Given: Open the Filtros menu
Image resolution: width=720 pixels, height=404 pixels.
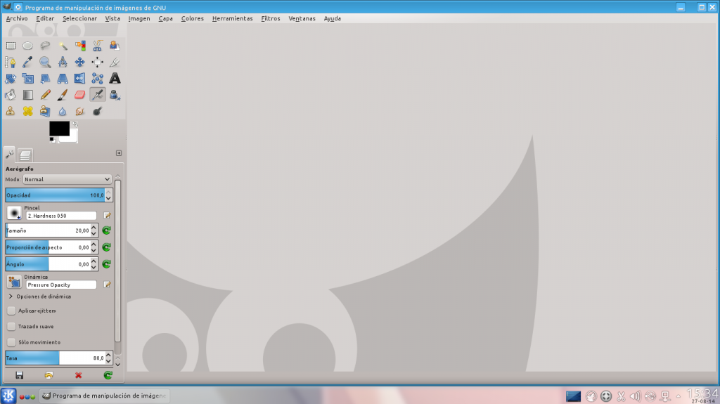Looking at the screenshot, I should (271, 18).
